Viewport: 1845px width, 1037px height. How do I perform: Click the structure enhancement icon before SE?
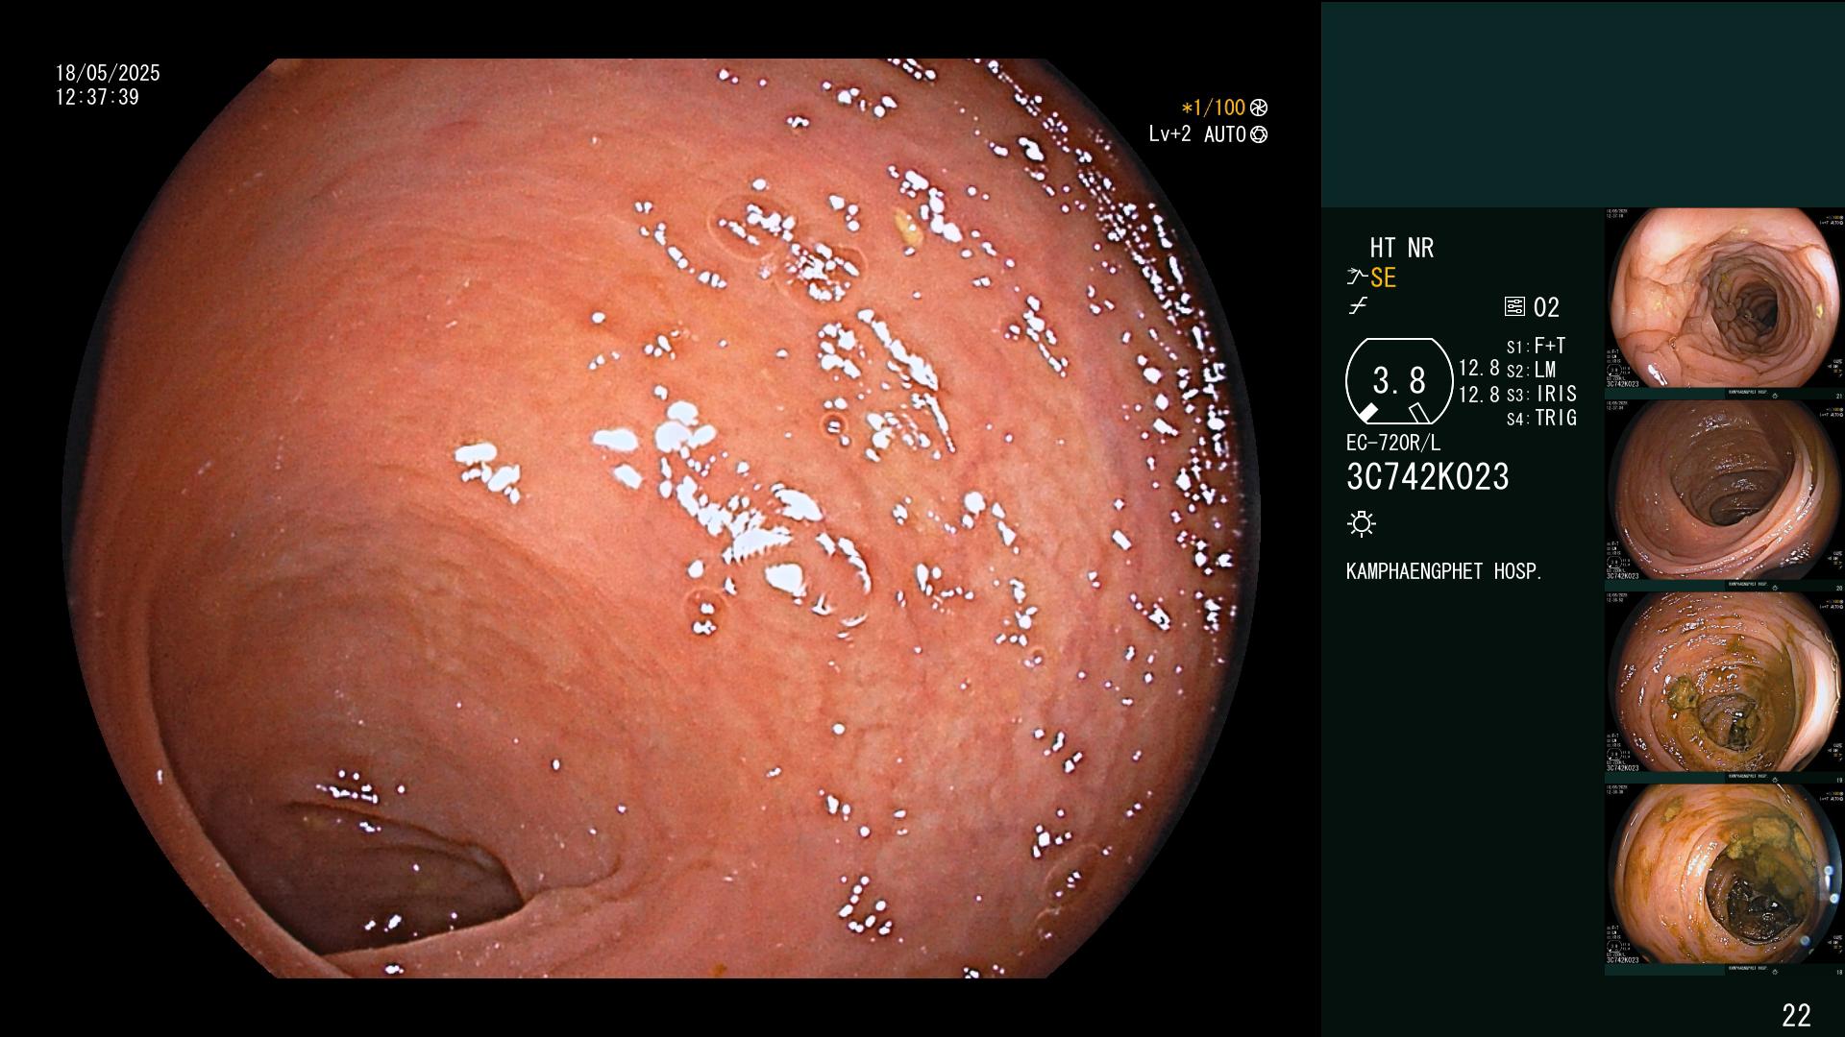point(1357,277)
